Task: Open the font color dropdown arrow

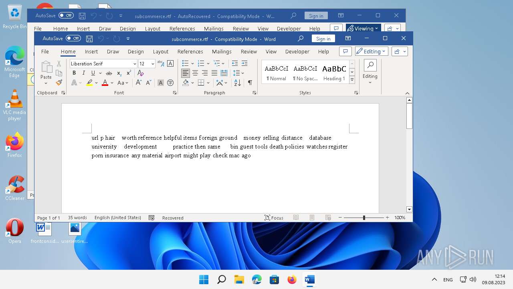Action: pos(112,83)
